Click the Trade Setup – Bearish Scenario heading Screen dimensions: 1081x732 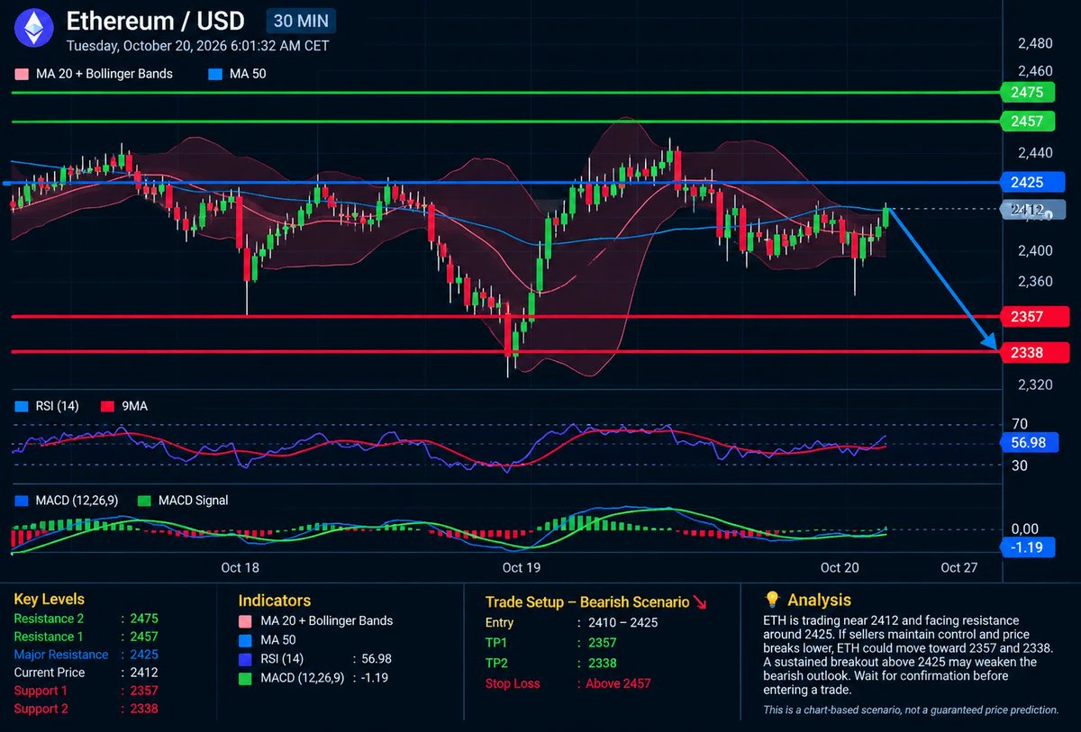pos(587,602)
